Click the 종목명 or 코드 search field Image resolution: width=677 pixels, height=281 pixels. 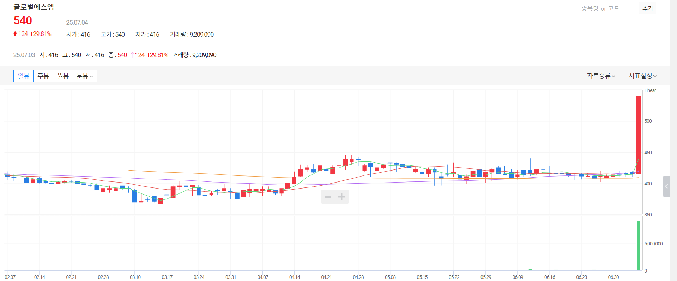point(607,8)
